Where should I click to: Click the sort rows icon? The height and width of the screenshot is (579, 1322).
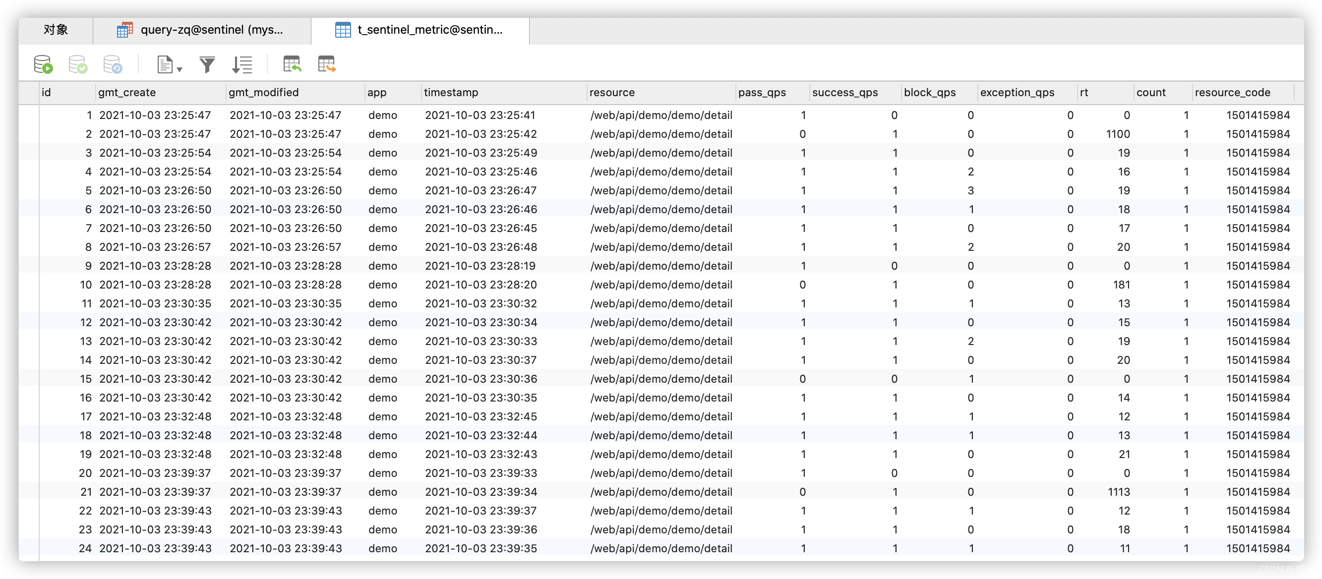tap(241, 64)
